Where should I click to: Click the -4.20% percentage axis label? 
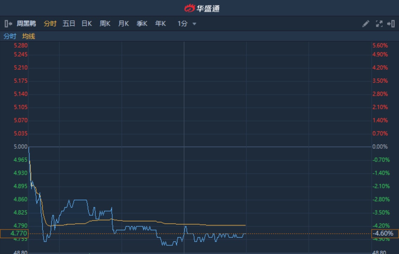(x=381, y=226)
